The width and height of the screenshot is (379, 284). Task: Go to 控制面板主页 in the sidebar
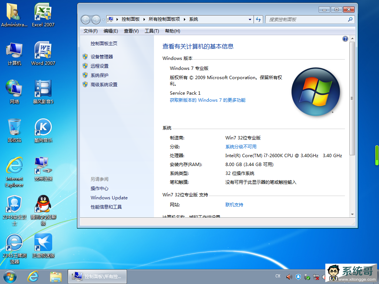click(104, 44)
